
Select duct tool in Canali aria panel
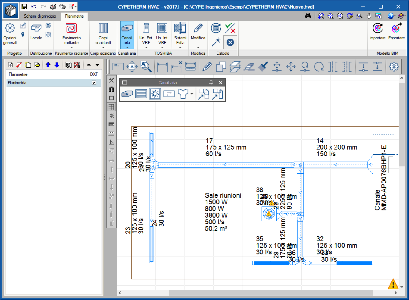click(x=127, y=94)
